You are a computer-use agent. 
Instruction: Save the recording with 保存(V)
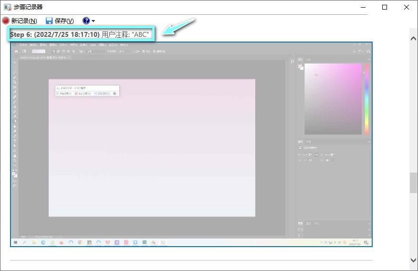coord(60,21)
